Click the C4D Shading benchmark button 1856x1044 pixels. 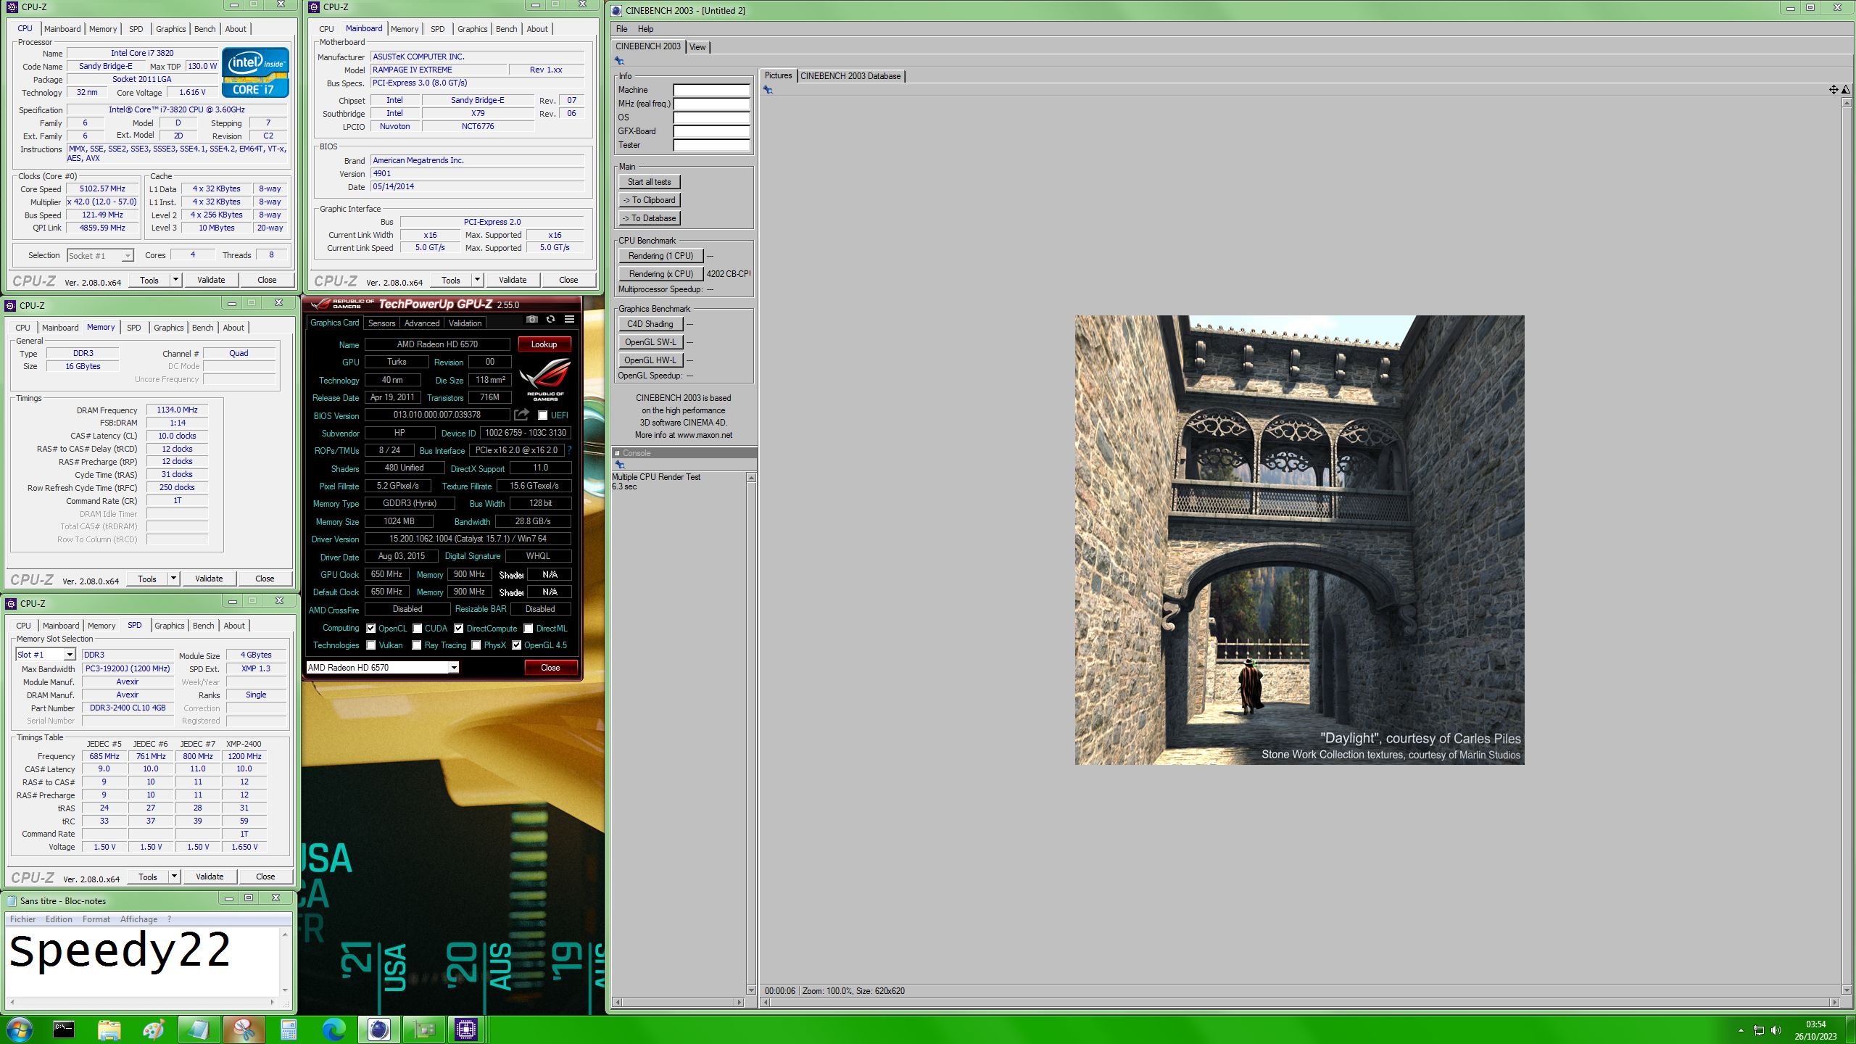[x=650, y=324]
